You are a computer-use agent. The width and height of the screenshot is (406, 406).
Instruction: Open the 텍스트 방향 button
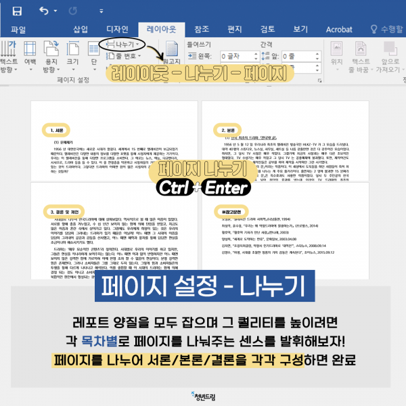coord(8,56)
